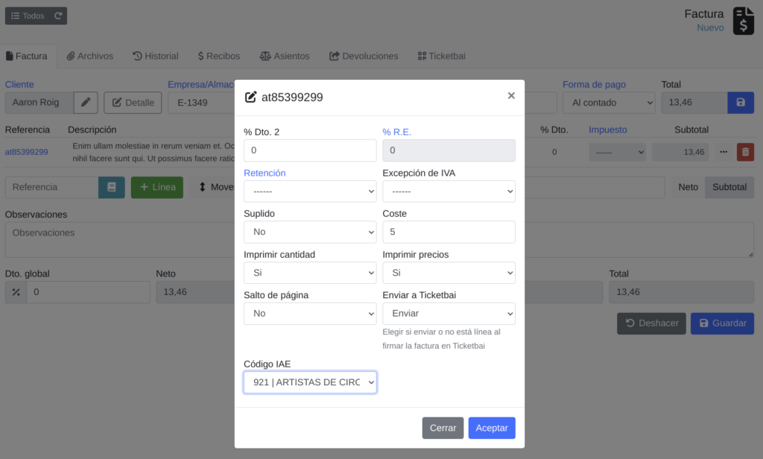Click the pencil icon beside Aaron Roig
This screenshot has width=763, height=459.
86,102
